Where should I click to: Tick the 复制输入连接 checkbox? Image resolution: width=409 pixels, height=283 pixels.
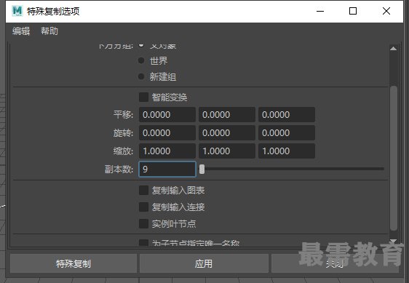(x=143, y=207)
